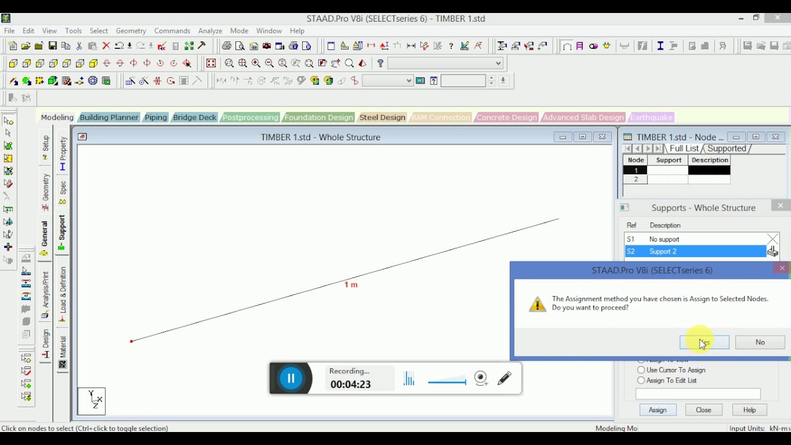
Task: Click the blue audio level slider on recorder
Action: pos(447,381)
